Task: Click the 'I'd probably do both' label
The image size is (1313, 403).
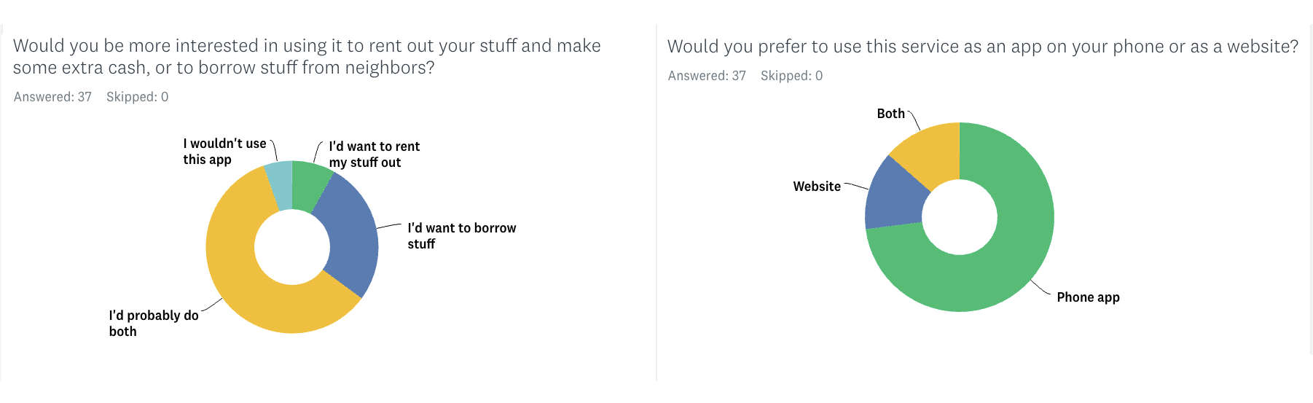Action: coord(154,324)
